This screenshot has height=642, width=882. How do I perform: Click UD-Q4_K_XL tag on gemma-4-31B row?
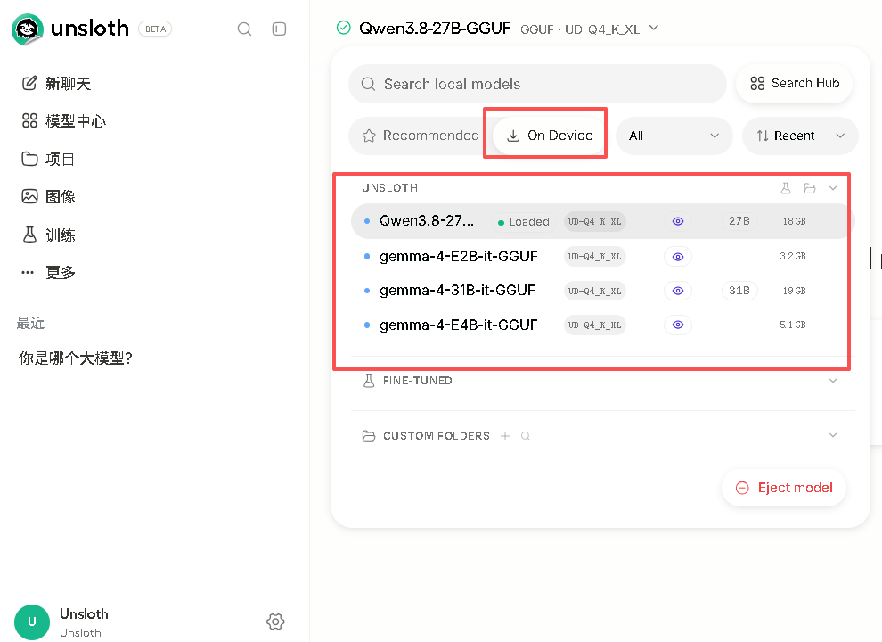coord(594,291)
